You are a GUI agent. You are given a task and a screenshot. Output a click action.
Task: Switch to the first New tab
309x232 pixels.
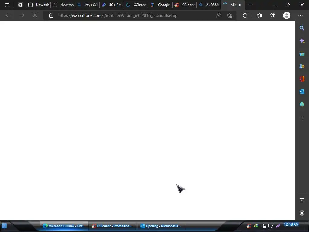tap(38, 5)
